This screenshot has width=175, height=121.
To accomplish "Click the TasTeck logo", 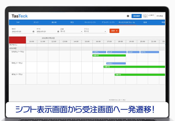I will (x=20, y=16).
